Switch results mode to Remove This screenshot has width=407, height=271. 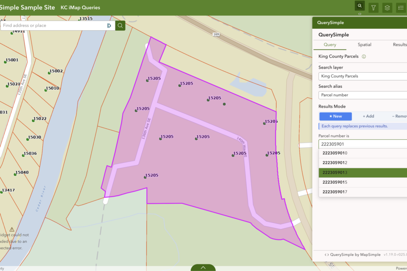point(401,116)
